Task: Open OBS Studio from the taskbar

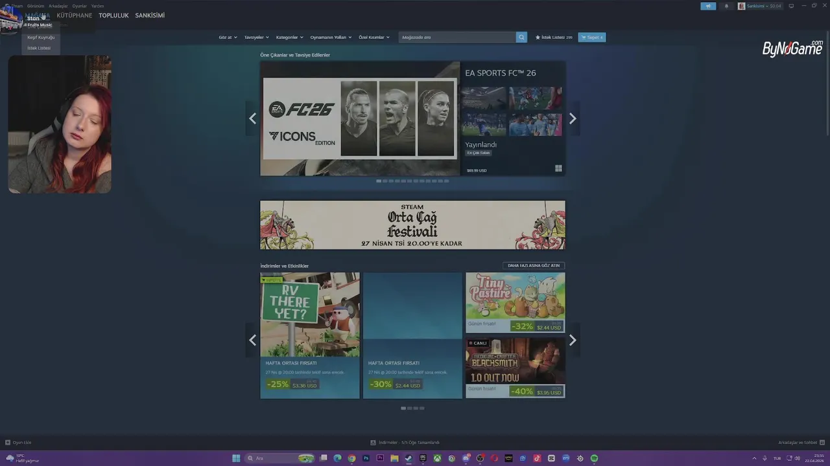Action: [480, 458]
